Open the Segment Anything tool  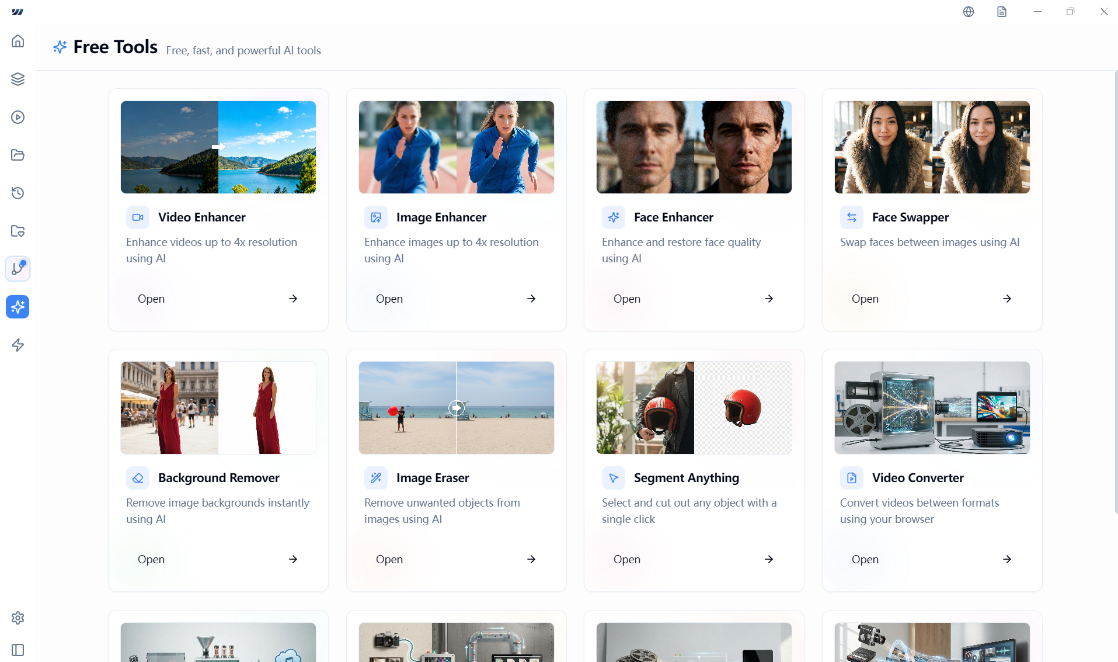(693, 559)
